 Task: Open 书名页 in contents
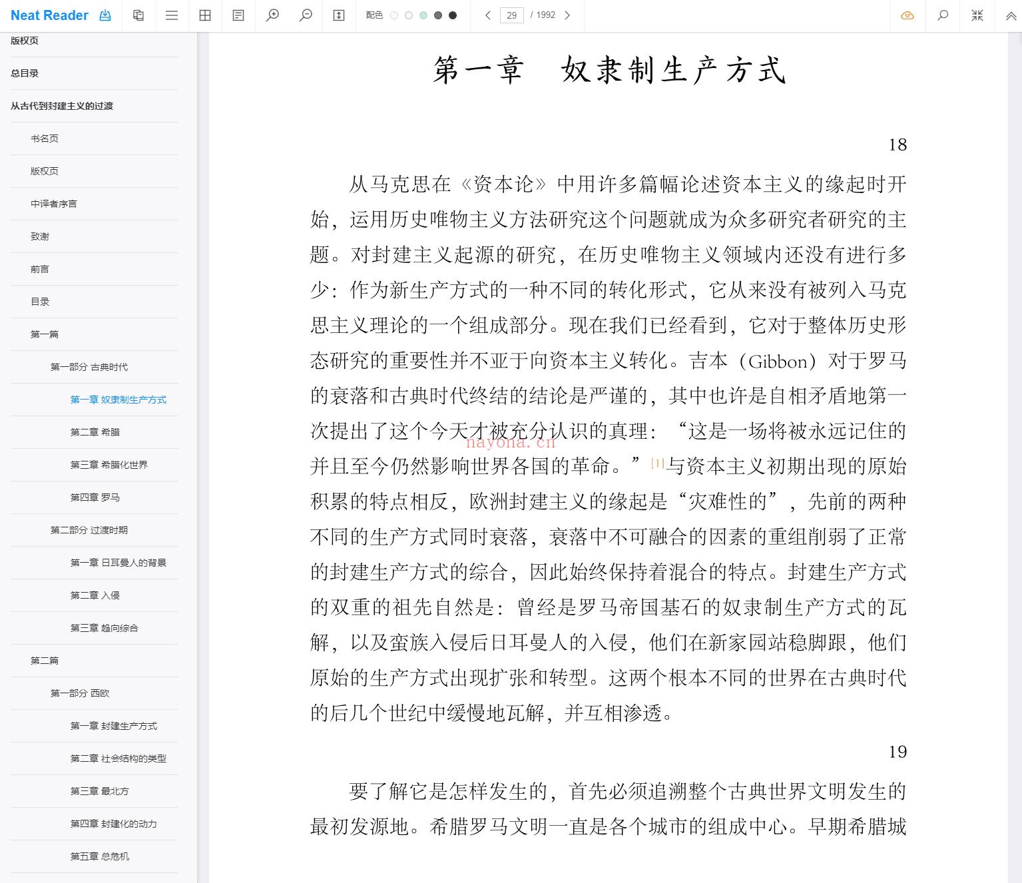[x=45, y=139]
